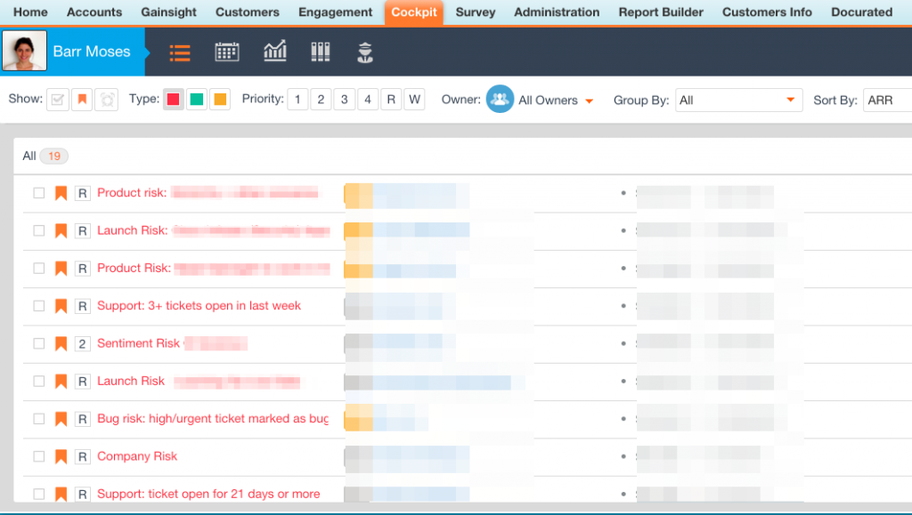Open the list view icon in toolbar
Screen dimensions: 912x515
point(180,52)
